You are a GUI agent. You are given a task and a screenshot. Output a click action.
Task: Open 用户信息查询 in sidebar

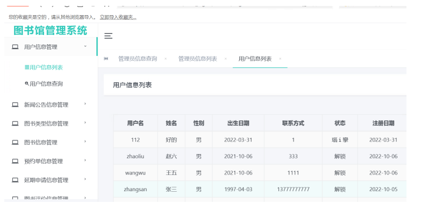tap(46, 84)
